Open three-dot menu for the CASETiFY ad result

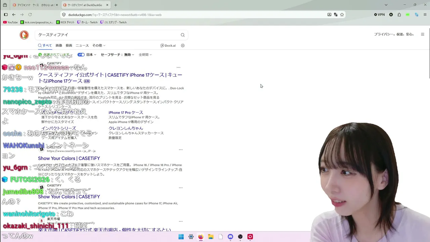(x=178, y=68)
